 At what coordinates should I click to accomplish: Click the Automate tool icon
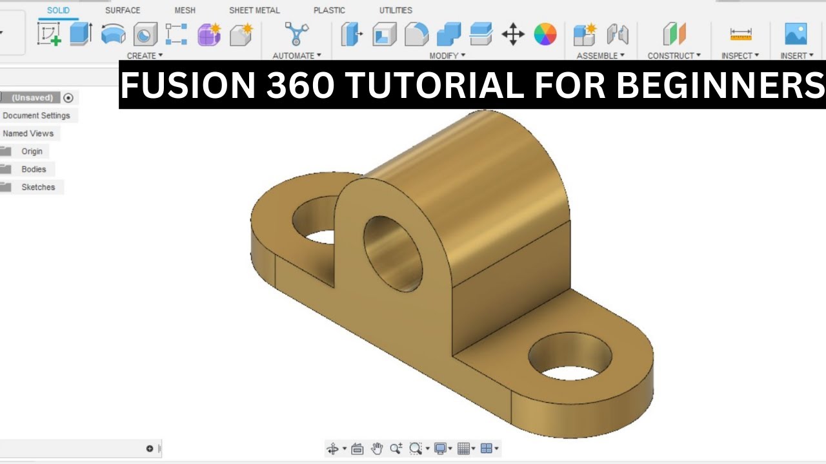pyautogui.click(x=297, y=34)
